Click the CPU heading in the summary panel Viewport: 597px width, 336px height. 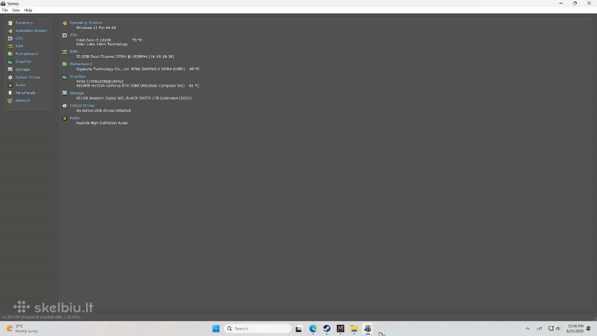tap(74, 35)
